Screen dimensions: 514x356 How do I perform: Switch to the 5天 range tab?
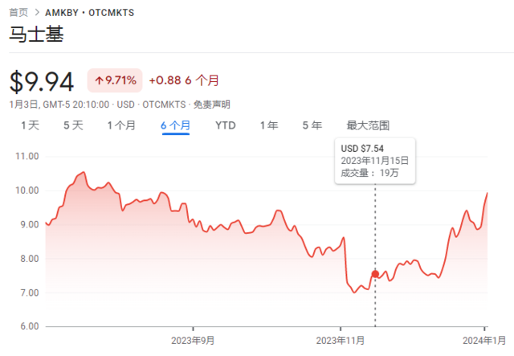(x=73, y=125)
